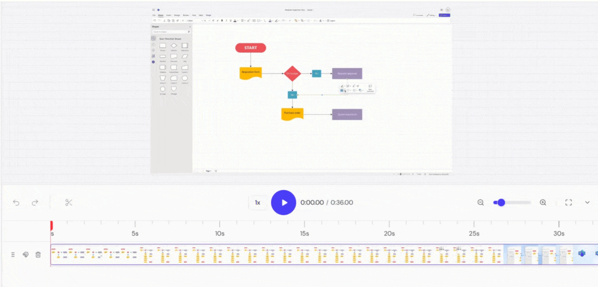Screen dimensions: 598x287
Task: Select the video clip in the timeline track
Action: pyautogui.click(x=280, y=255)
